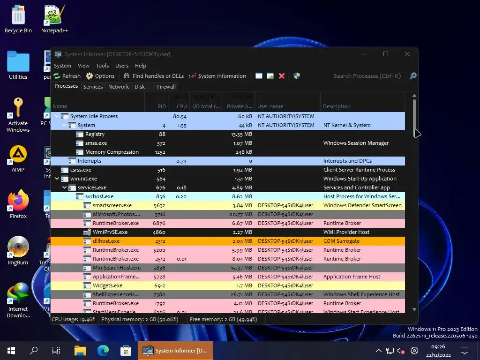Open the Utilities desktop folder
The height and width of the screenshot is (360, 480).
[x=18, y=65]
